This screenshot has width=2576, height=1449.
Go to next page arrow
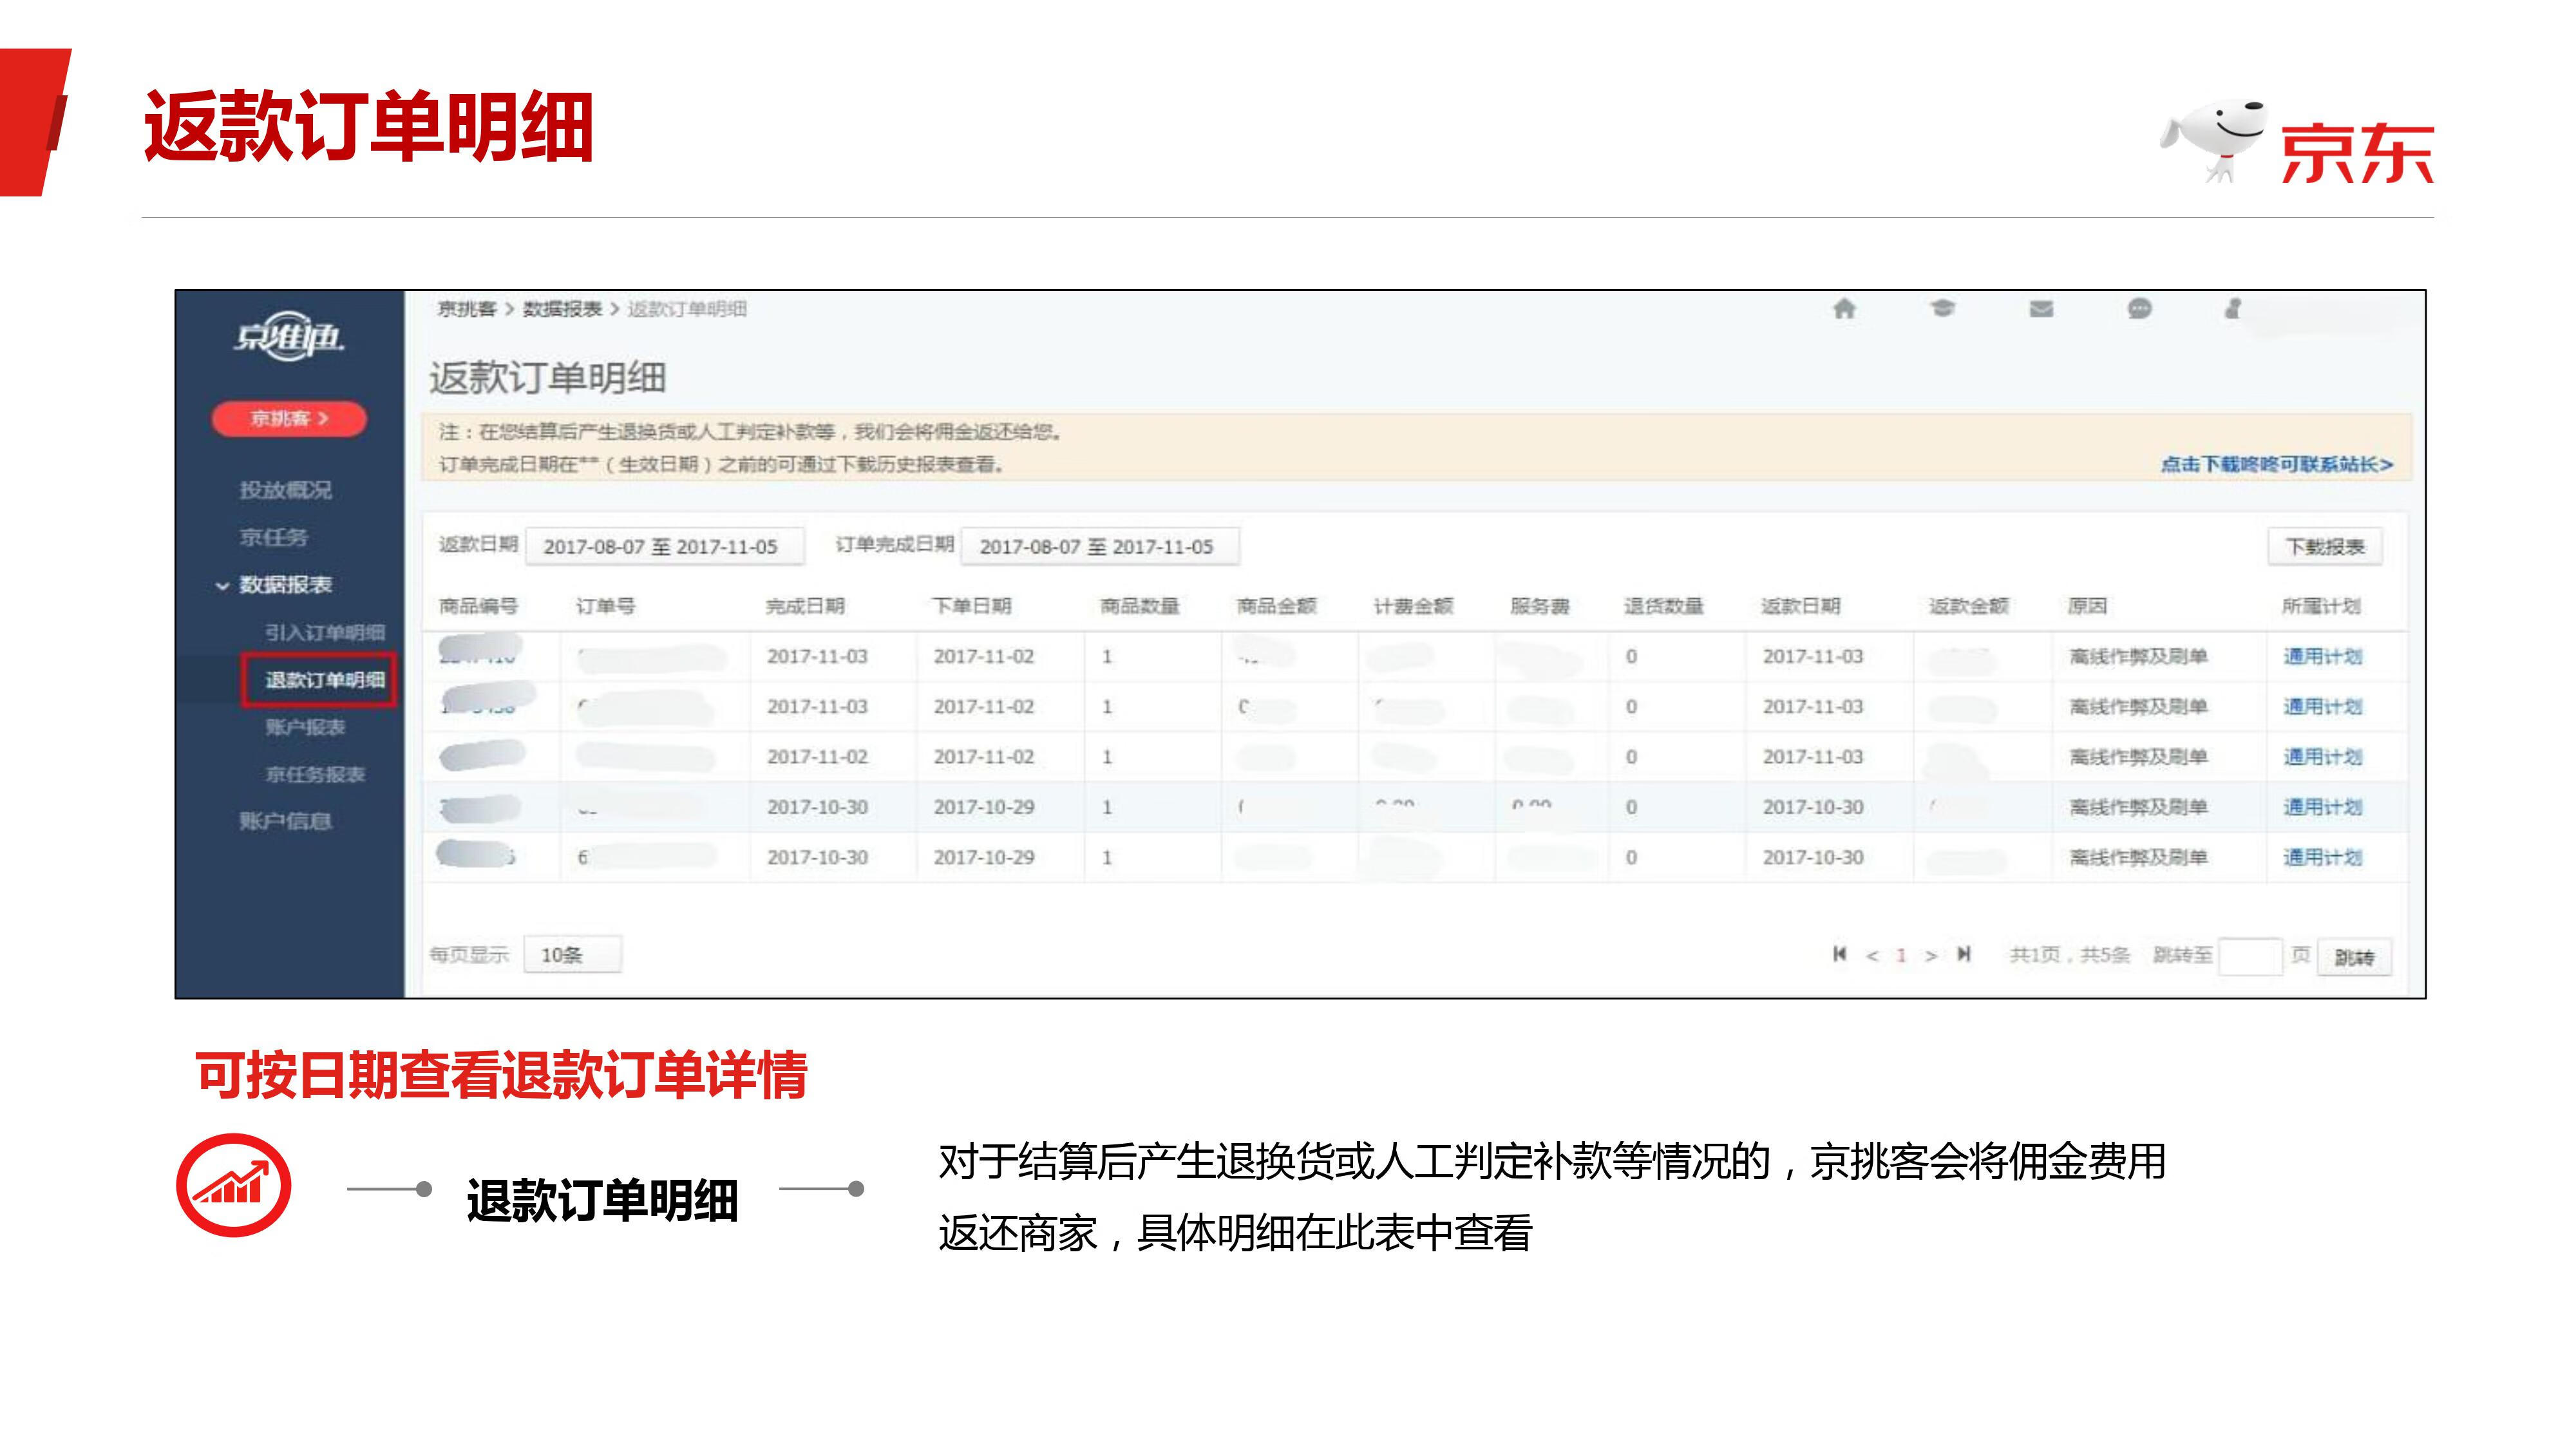(1931, 956)
